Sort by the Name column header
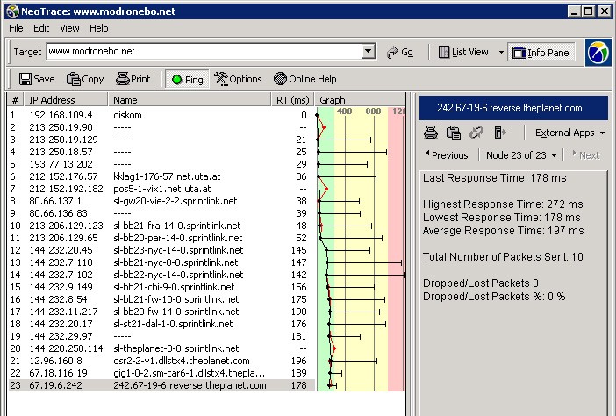The image size is (616, 416). pyautogui.click(x=190, y=100)
